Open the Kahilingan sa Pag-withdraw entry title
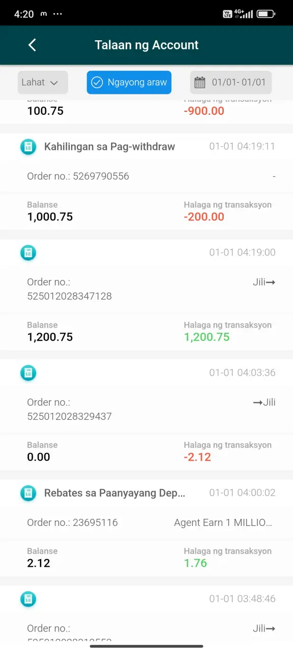Screen dimensions: 293x653 pos(109,147)
